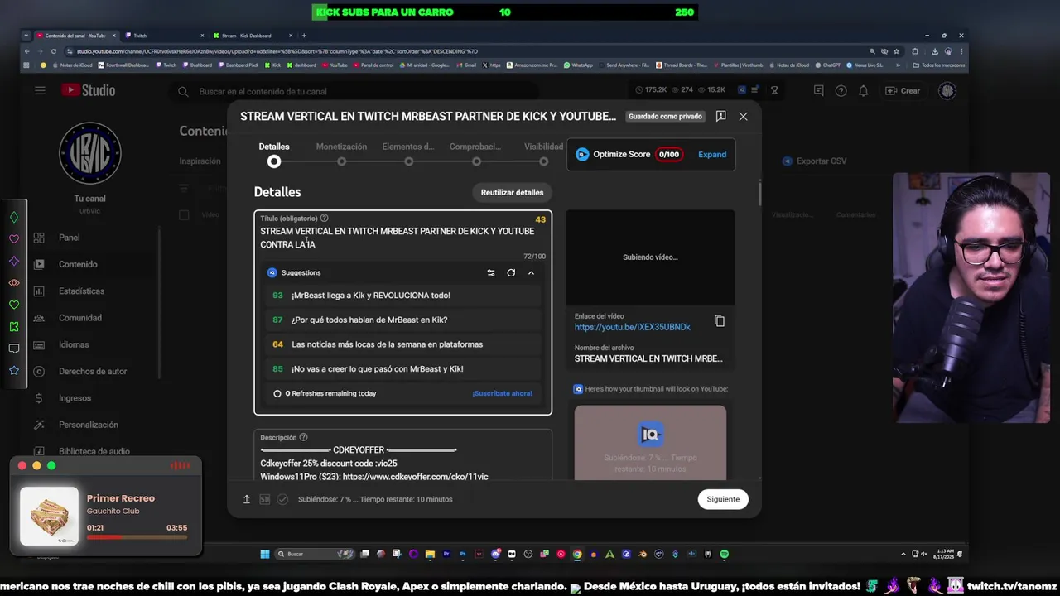Viewport: 1060px width, 596px height.
Task: Open the ChatGPT bookmark
Action: point(827,65)
